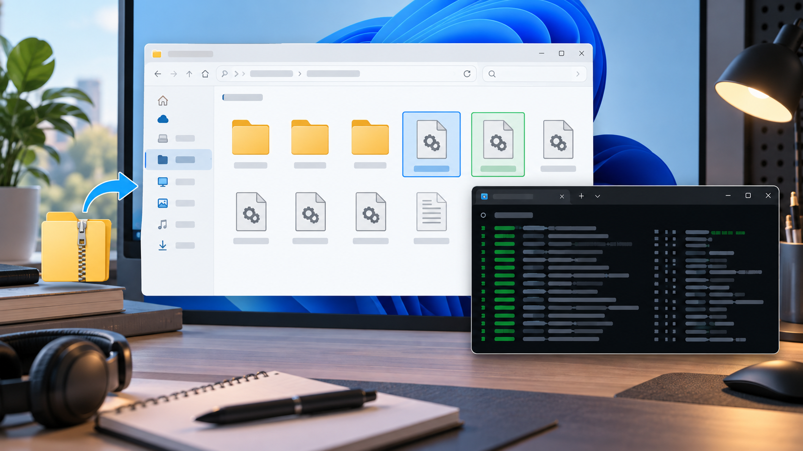Open OneDrive cloud in the sidebar
The image size is (803, 451).
163,119
